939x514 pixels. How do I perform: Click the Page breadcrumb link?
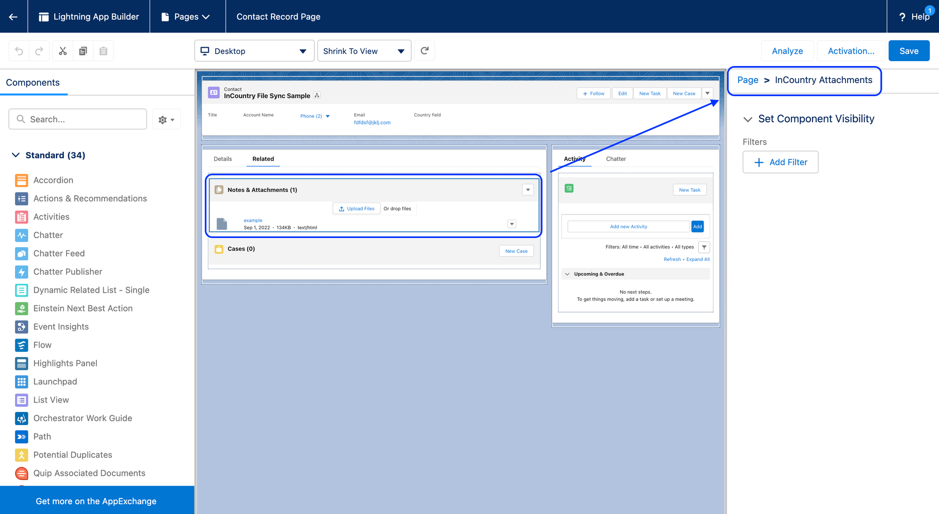[748, 80]
